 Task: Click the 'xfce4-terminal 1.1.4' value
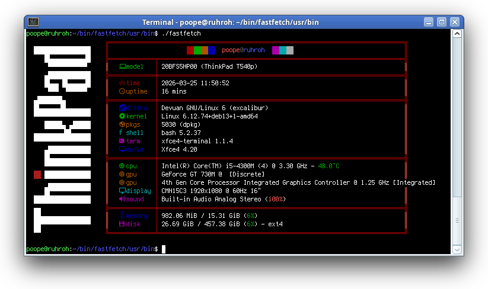tap(197, 141)
